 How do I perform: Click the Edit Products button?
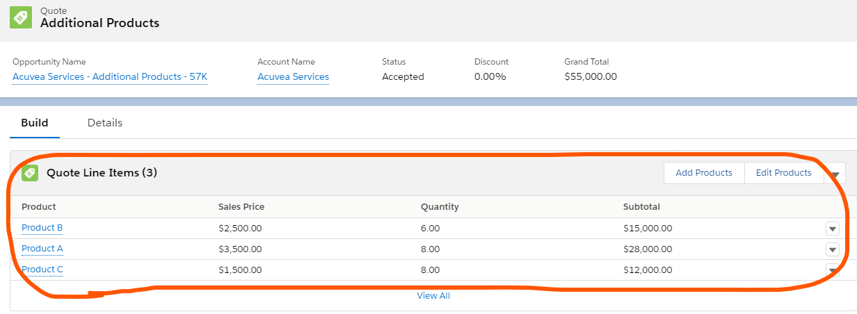783,173
